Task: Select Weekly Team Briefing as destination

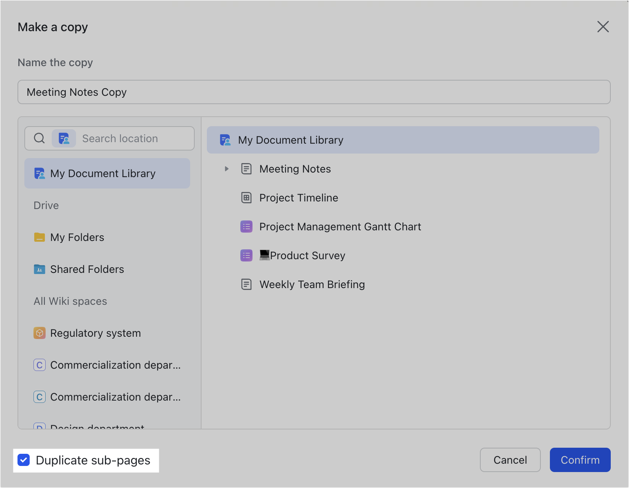Action: [x=312, y=284]
